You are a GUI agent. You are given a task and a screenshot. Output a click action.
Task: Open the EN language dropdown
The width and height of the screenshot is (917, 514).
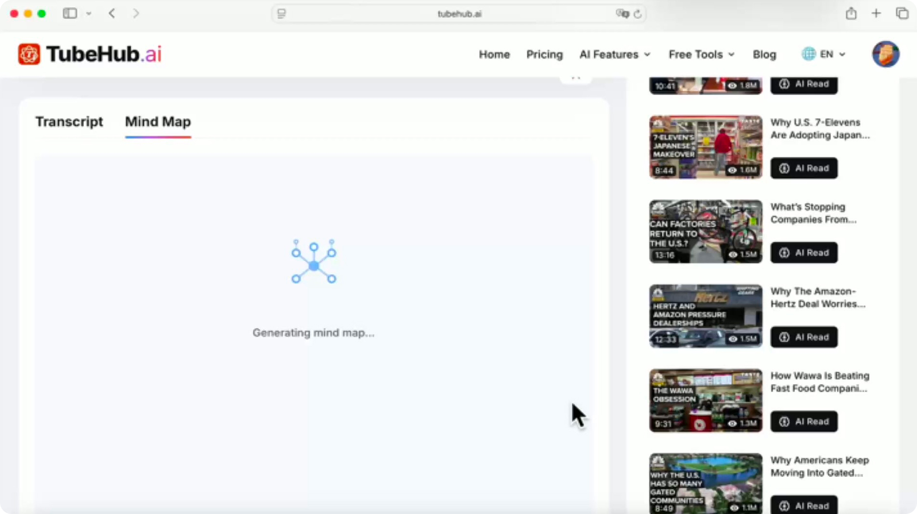pos(826,54)
